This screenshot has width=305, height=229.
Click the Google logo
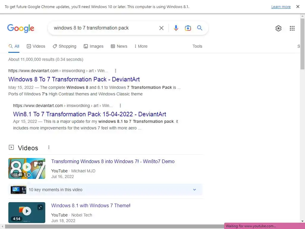coord(21,28)
